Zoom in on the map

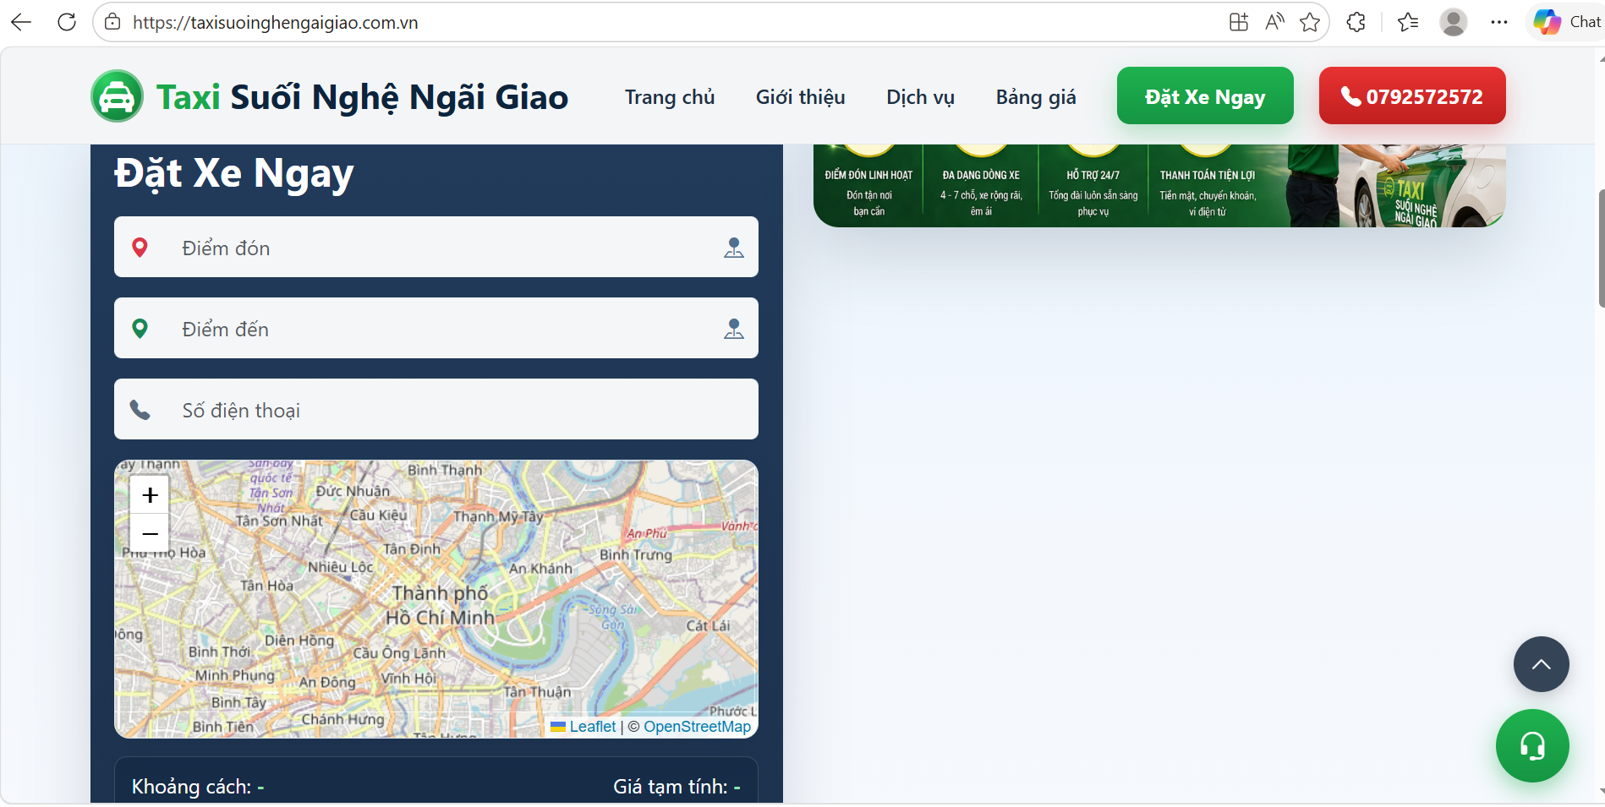tap(150, 495)
